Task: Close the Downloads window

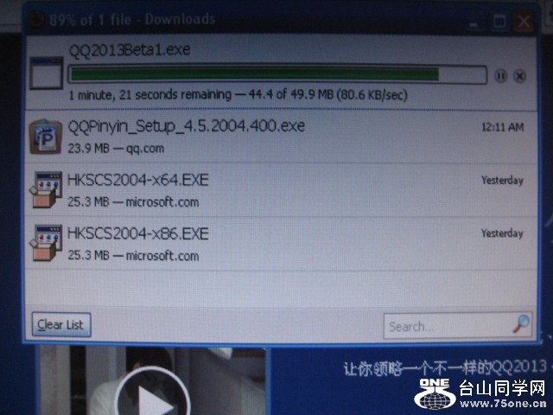Action: [524, 22]
